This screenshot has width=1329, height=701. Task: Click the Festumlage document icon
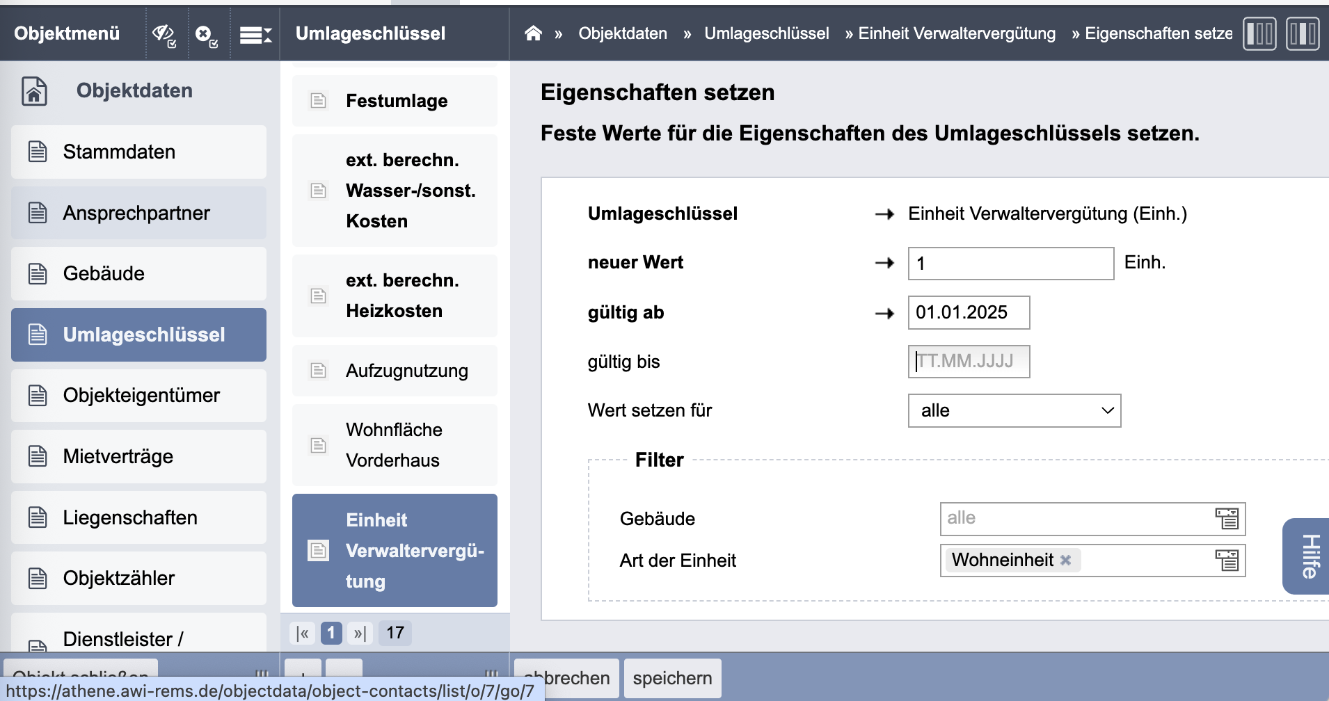tap(318, 101)
